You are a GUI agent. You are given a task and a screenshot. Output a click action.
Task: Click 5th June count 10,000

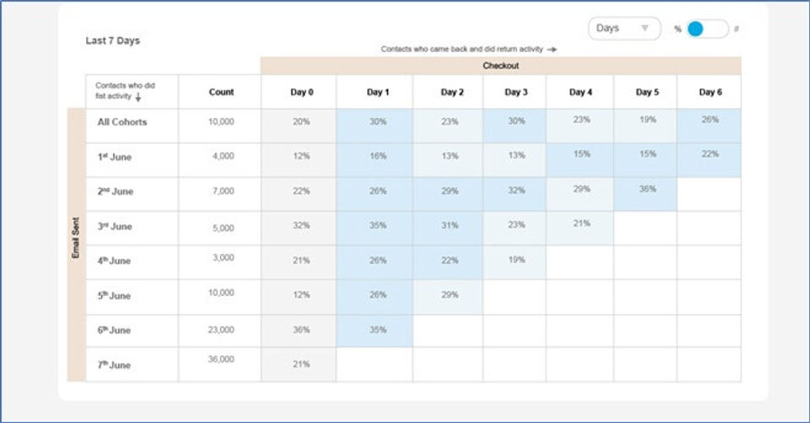pos(221,292)
